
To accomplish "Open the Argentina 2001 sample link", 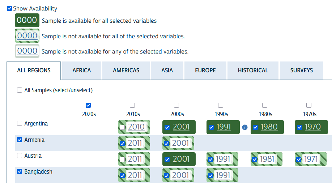I will pos(181,127).
